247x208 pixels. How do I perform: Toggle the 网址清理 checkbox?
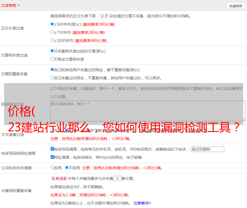point(52,157)
